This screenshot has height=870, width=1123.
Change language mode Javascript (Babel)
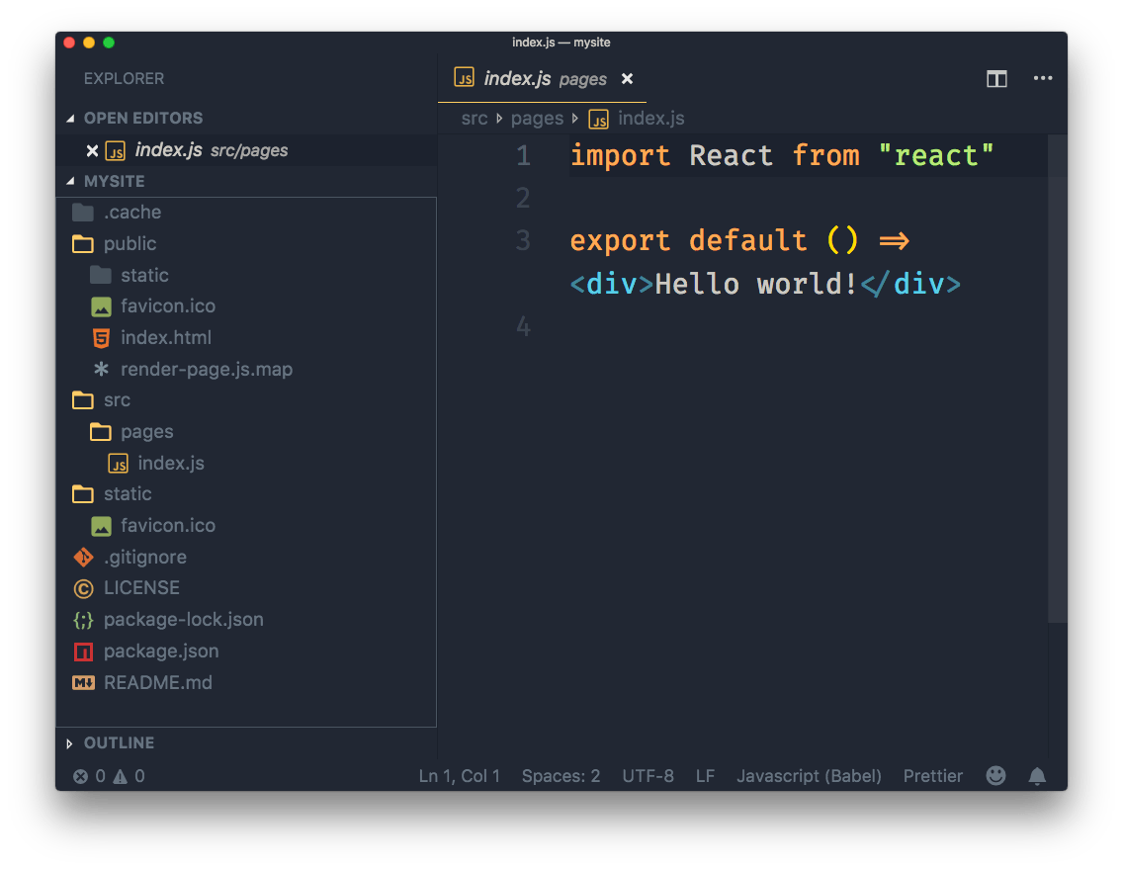[809, 776]
